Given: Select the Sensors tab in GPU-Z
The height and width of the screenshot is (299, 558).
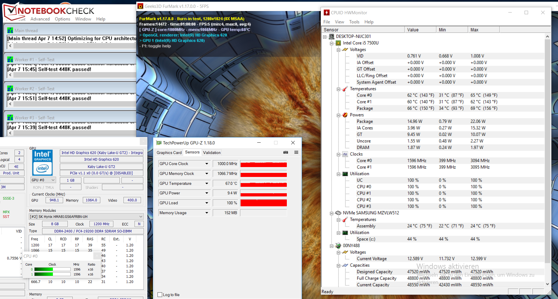Looking at the screenshot, I should coord(192,152).
